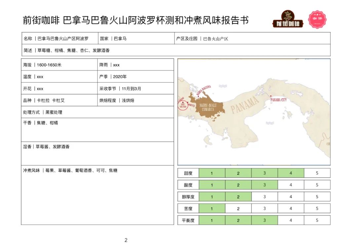The height and width of the screenshot is (252, 357).
Task: Click the large PANAMA country label on map
Action: pos(245,105)
